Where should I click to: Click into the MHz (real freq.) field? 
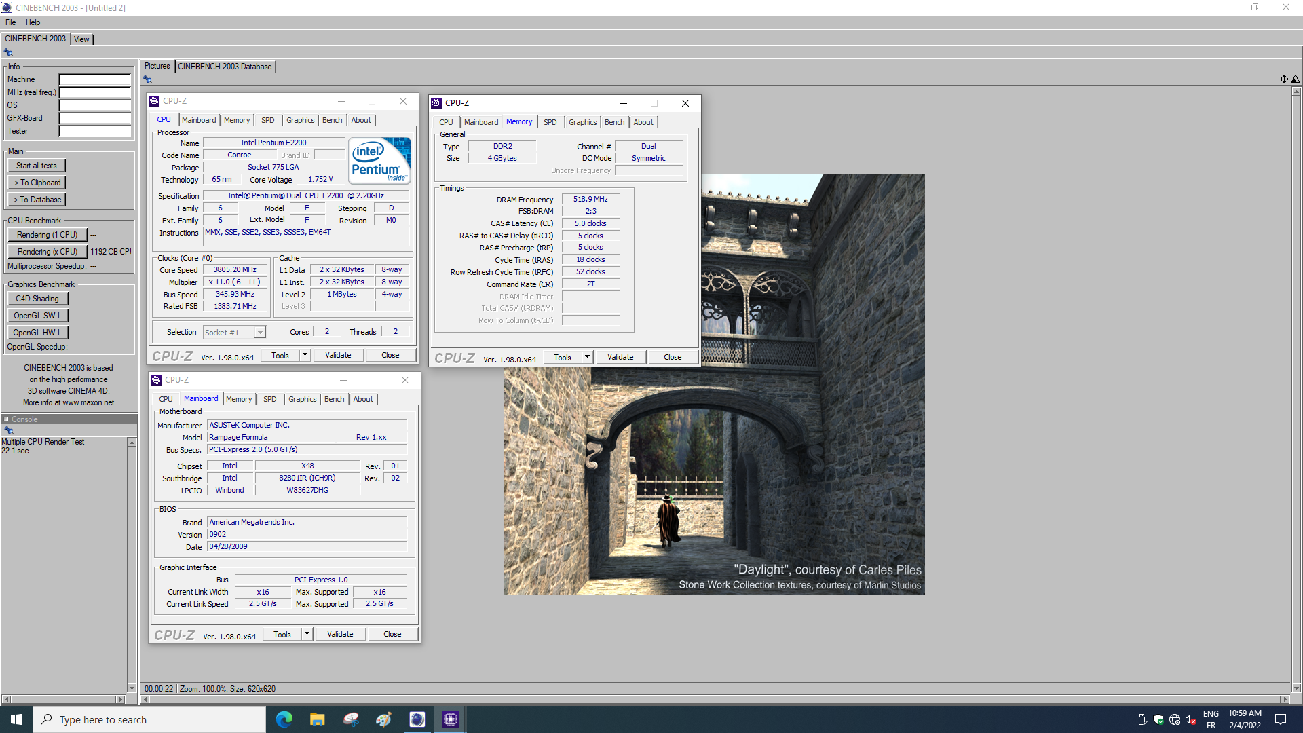pos(95,92)
